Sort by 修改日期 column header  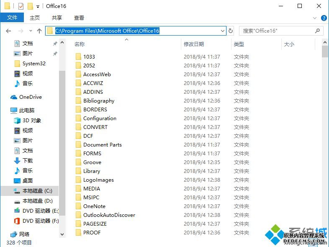coord(194,44)
